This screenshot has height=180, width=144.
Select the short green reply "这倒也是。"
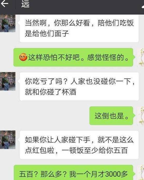[x=111, y=115]
